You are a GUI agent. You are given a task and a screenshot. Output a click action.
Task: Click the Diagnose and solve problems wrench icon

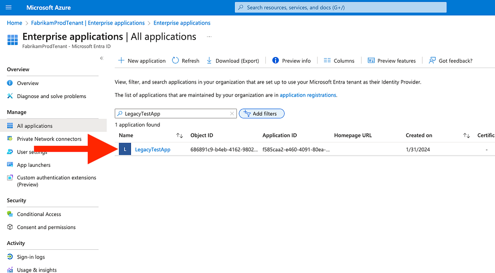tap(10, 96)
